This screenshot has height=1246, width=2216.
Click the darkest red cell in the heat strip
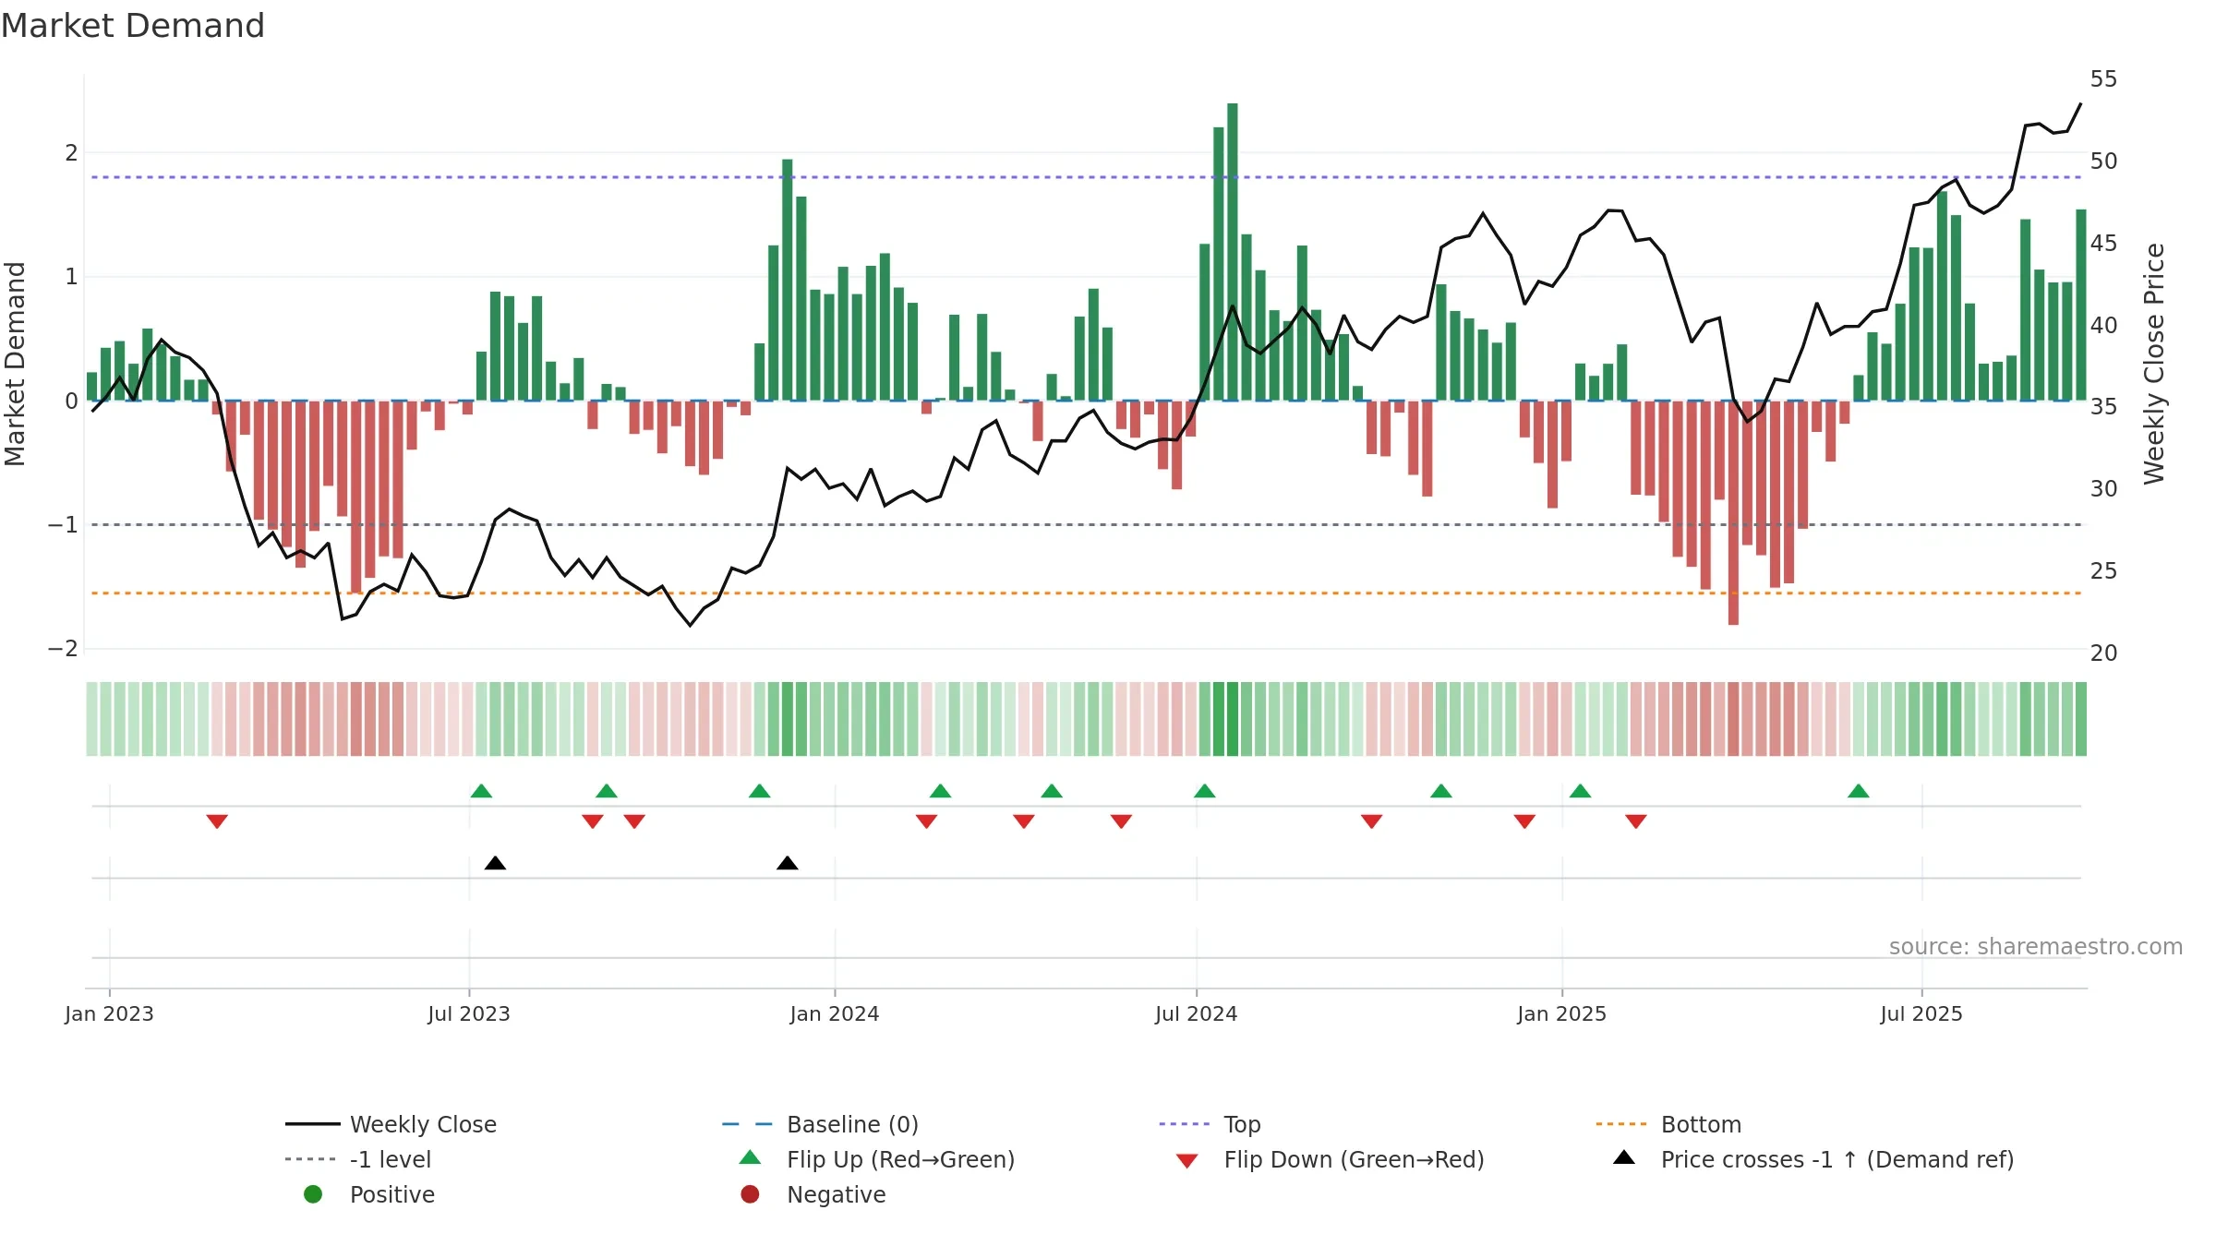1733,719
